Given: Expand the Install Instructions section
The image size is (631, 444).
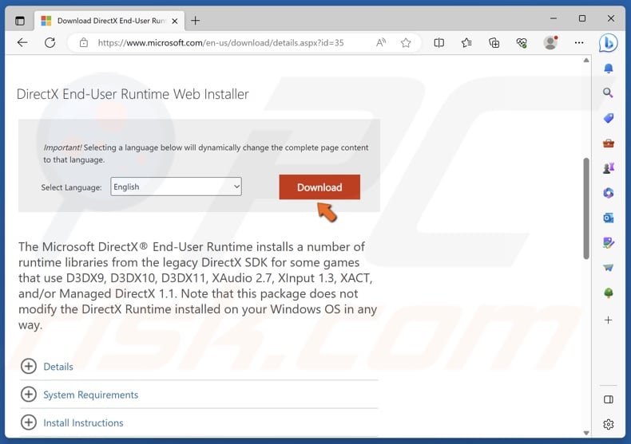Looking at the screenshot, I should 29,422.
